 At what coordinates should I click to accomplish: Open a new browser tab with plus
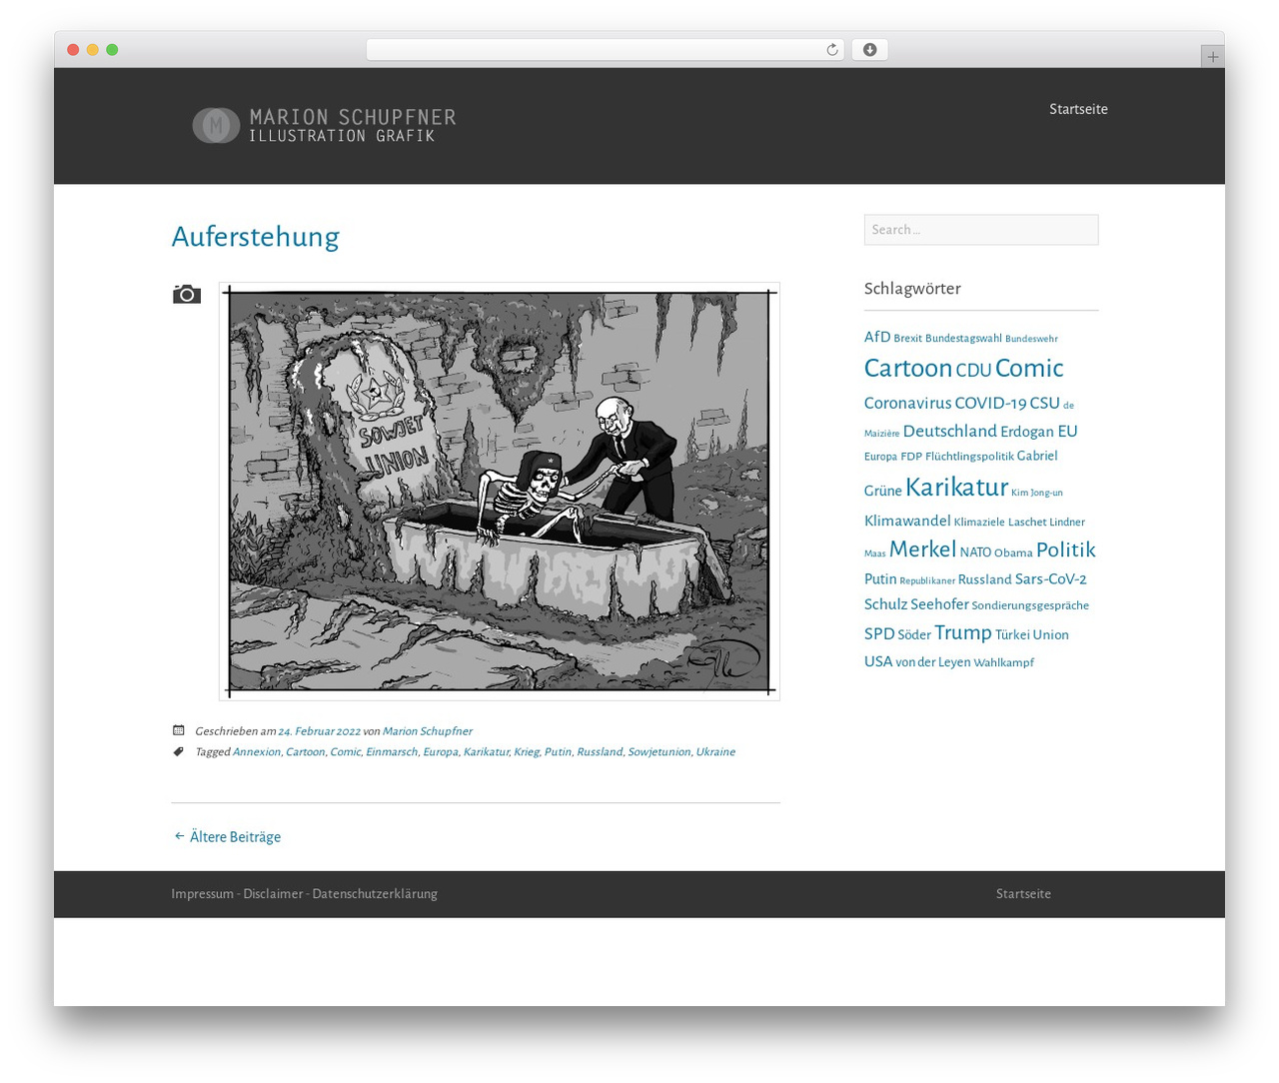pyautogui.click(x=1212, y=57)
